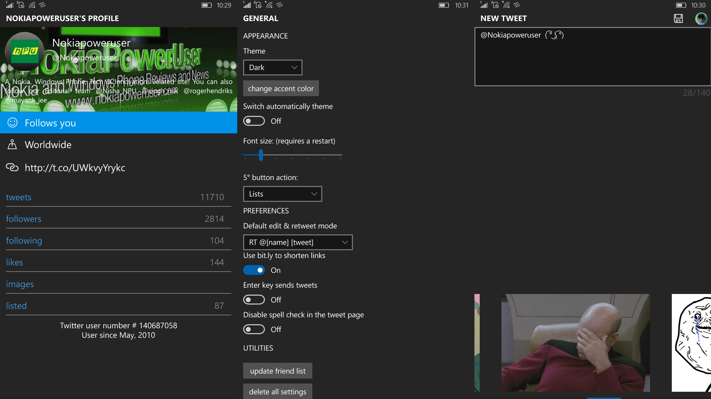Click the Wi-Fi icon in New Tweet status bar

coord(506,5)
